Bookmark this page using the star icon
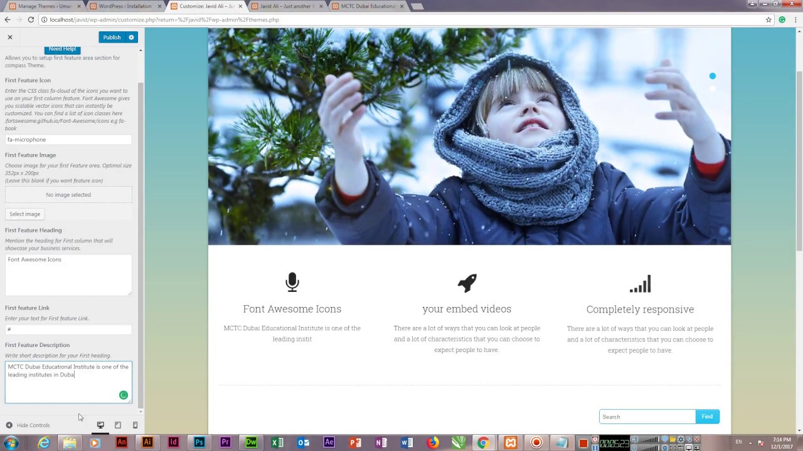The height and width of the screenshot is (451, 803). (768, 19)
